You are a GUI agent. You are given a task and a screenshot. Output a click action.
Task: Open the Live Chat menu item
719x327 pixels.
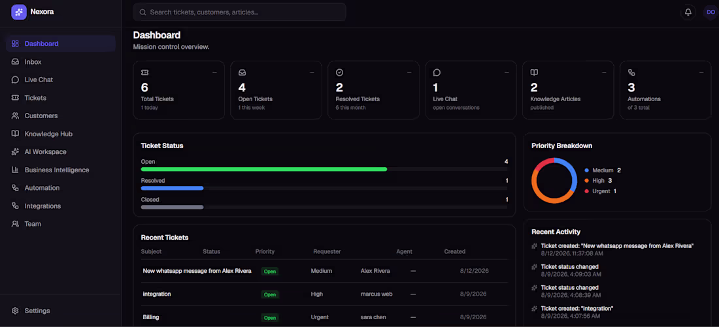61,80
